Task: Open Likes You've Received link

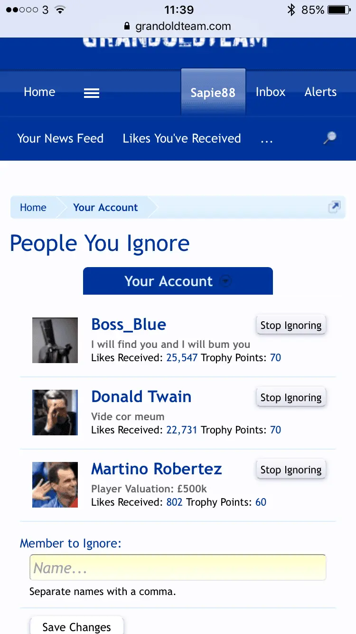Action: click(x=182, y=139)
